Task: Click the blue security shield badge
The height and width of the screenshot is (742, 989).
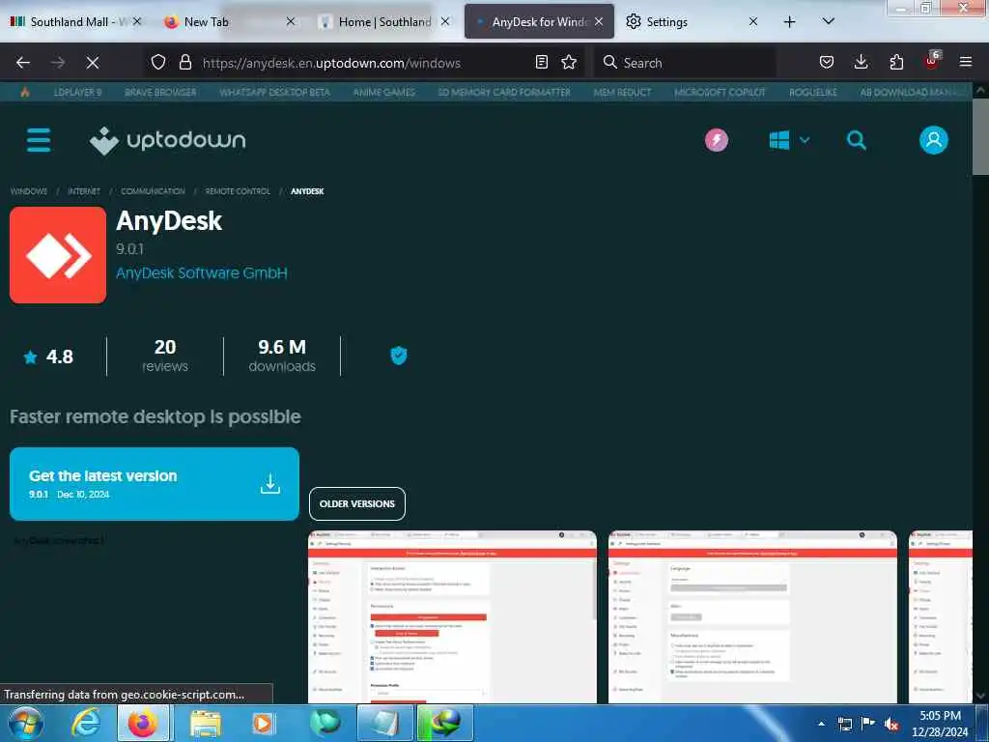Action: pos(399,356)
